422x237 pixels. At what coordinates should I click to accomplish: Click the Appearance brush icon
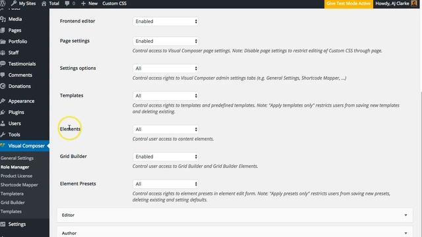click(x=3, y=101)
